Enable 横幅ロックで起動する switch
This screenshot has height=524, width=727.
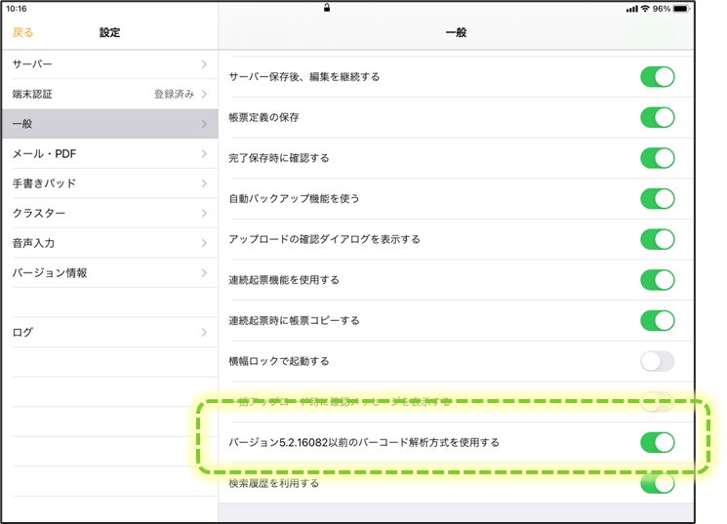[658, 361]
